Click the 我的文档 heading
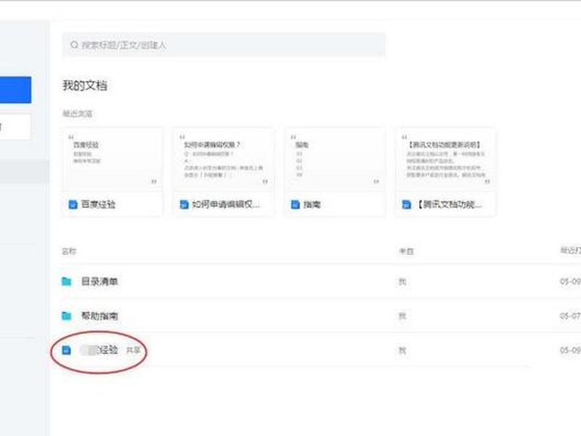581x436 pixels. (x=85, y=86)
